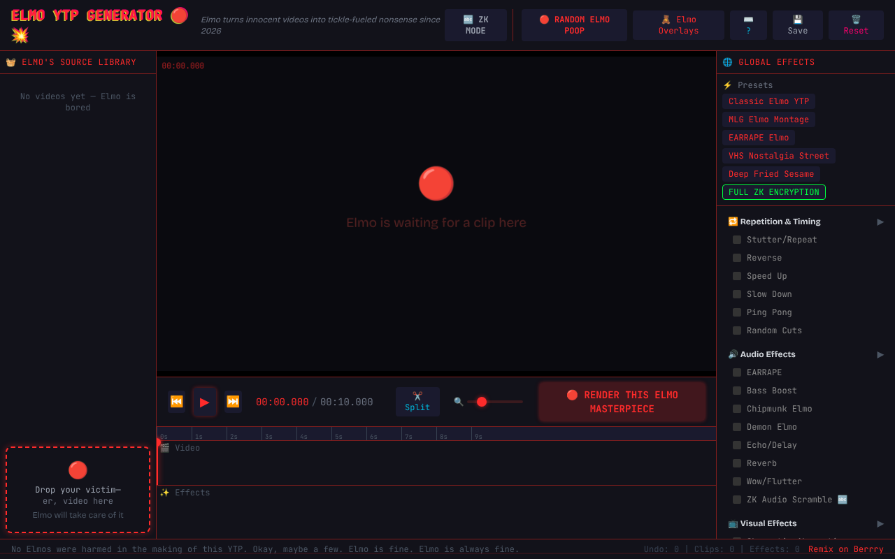Click the 5s mark on the timeline ruler
This screenshot has width=895, height=559.
(338, 437)
